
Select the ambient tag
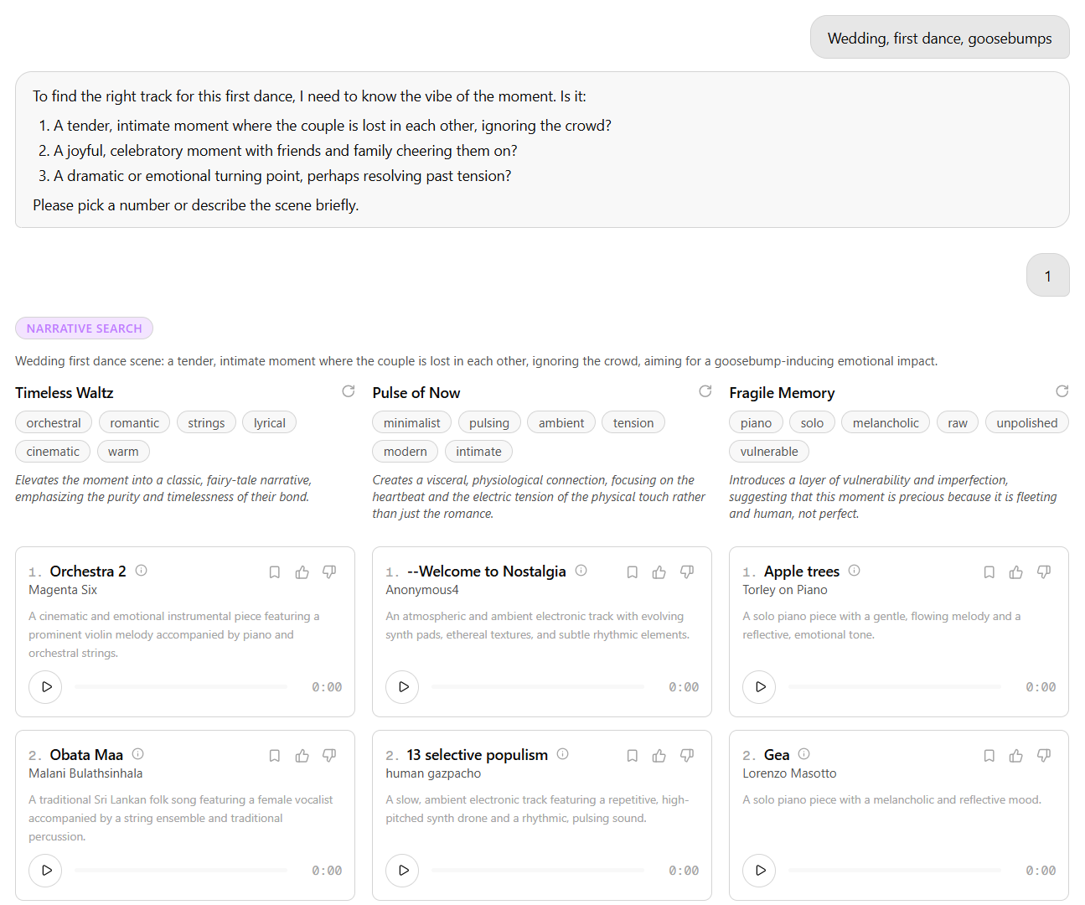pyautogui.click(x=561, y=423)
